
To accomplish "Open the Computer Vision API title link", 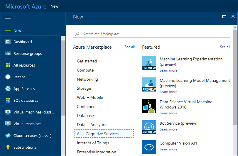I will [x=178, y=143].
